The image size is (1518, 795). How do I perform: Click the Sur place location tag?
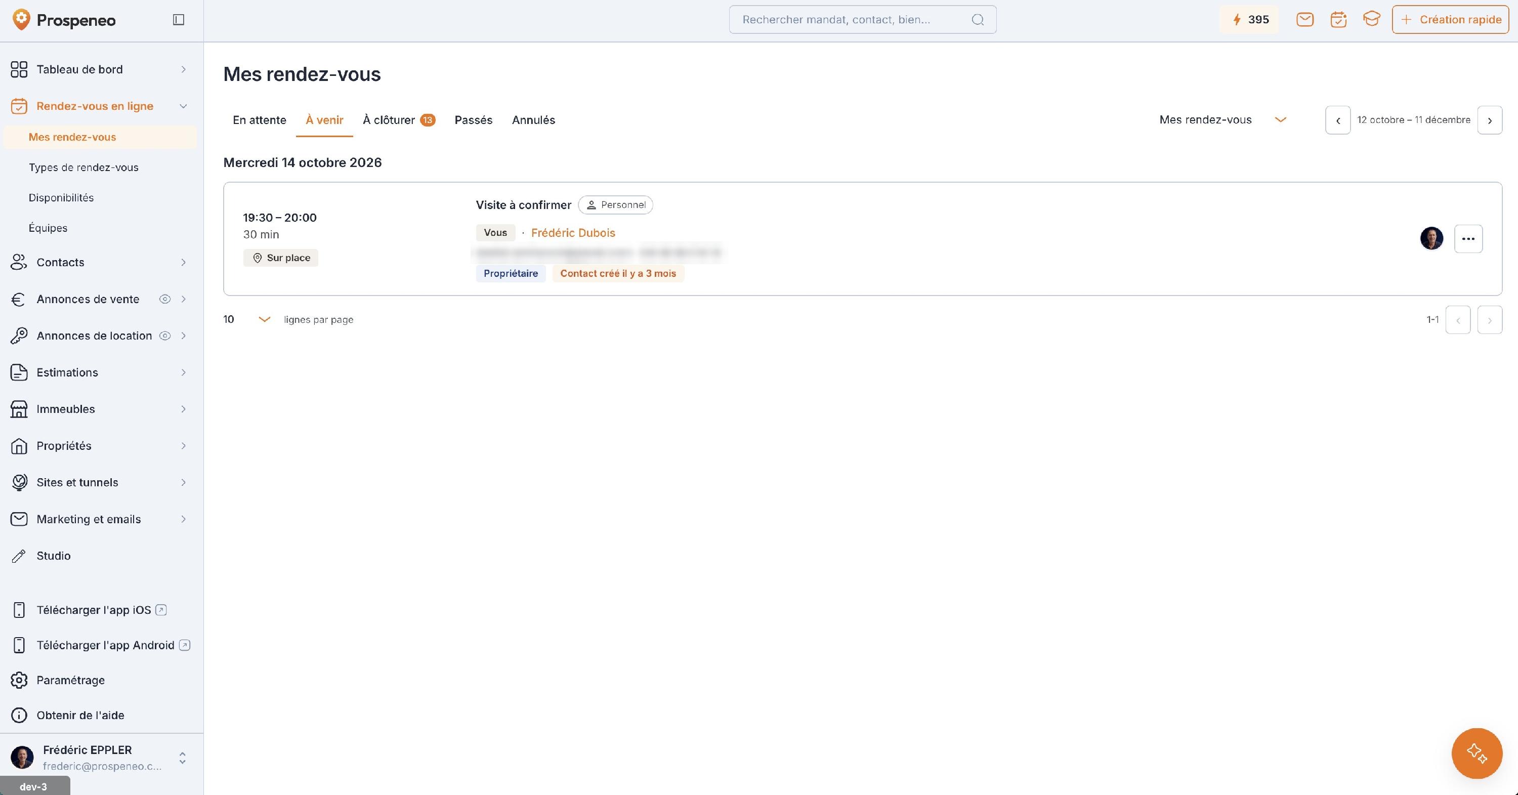pyautogui.click(x=280, y=258)
